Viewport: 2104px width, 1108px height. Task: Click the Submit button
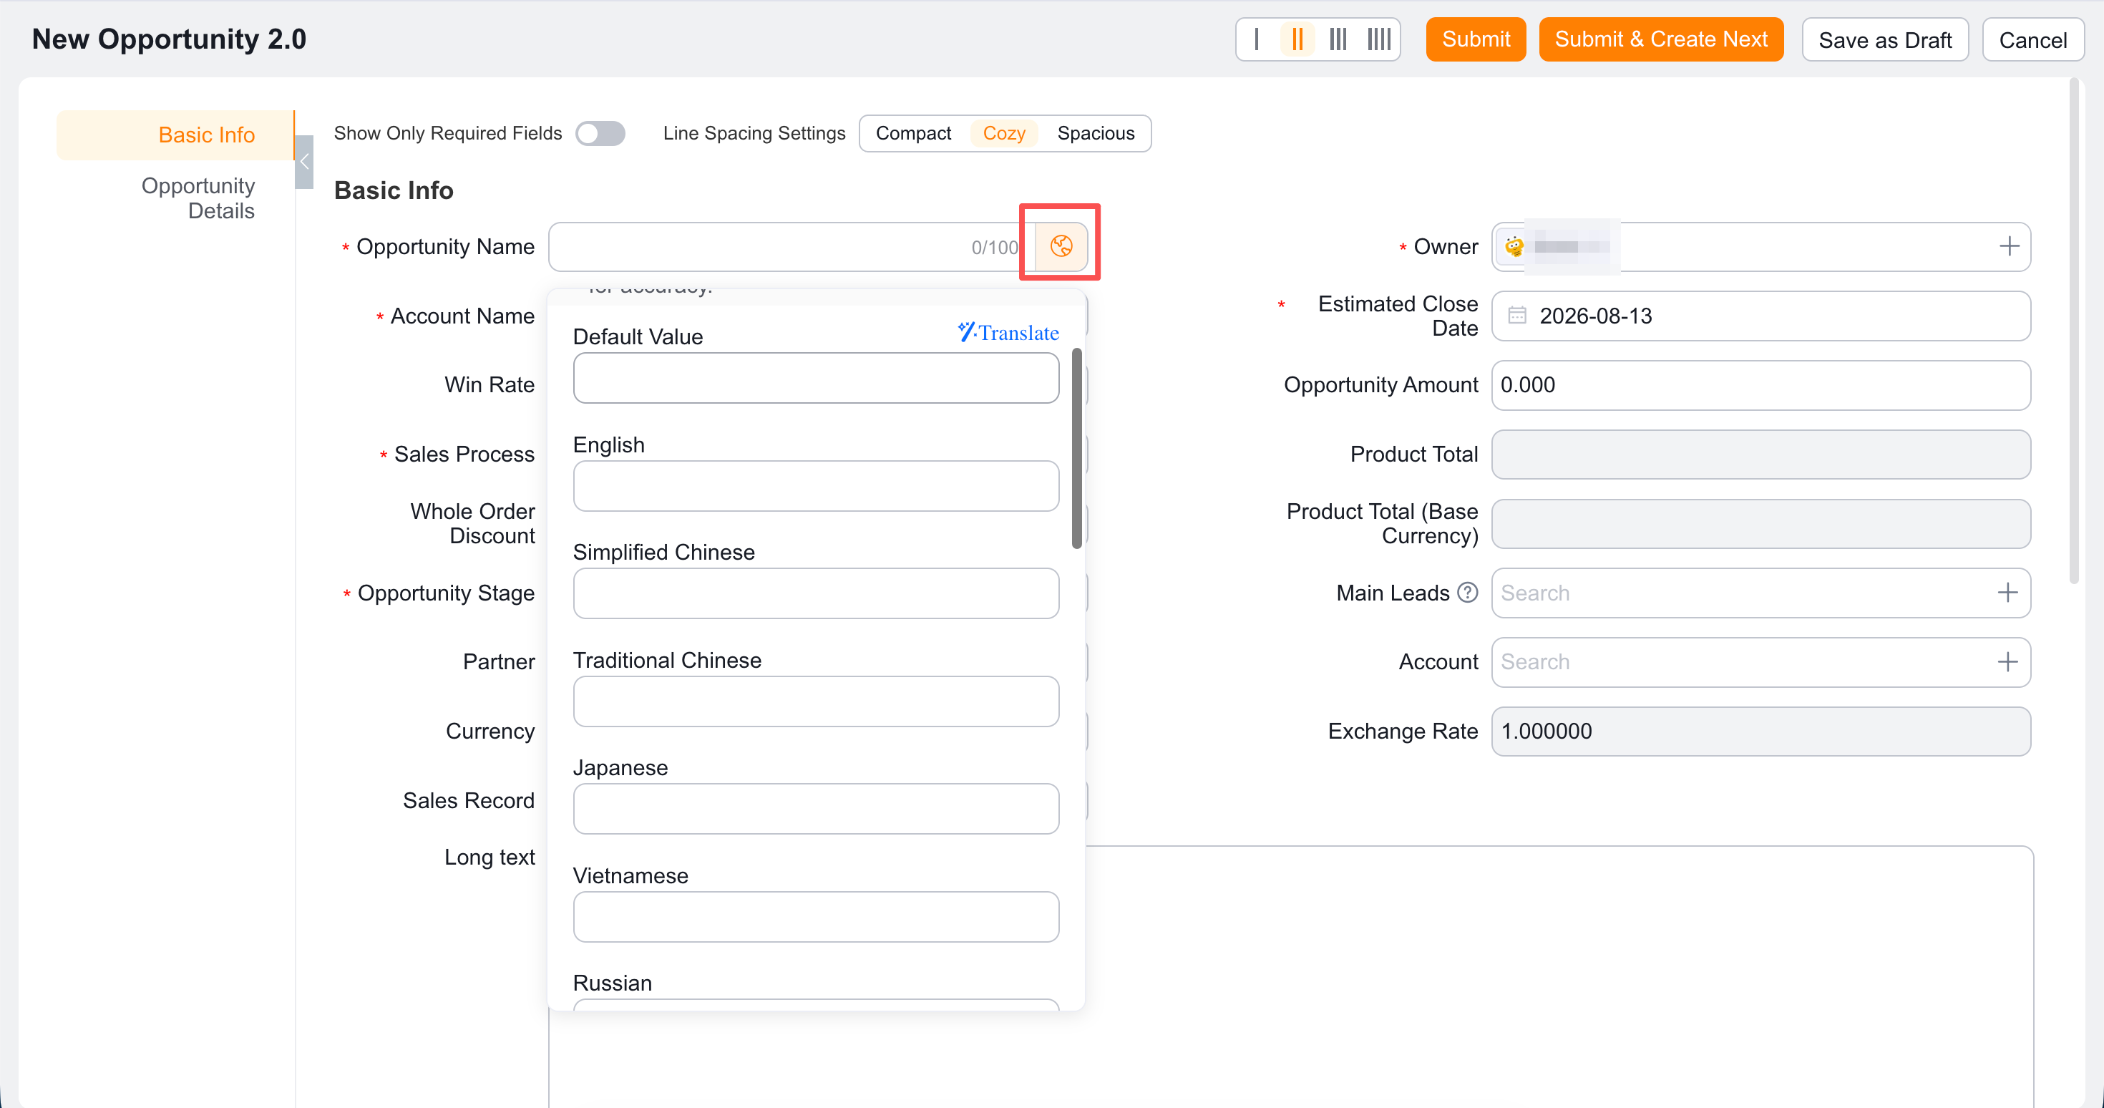pyautogui.click(x=1476, y=39)
